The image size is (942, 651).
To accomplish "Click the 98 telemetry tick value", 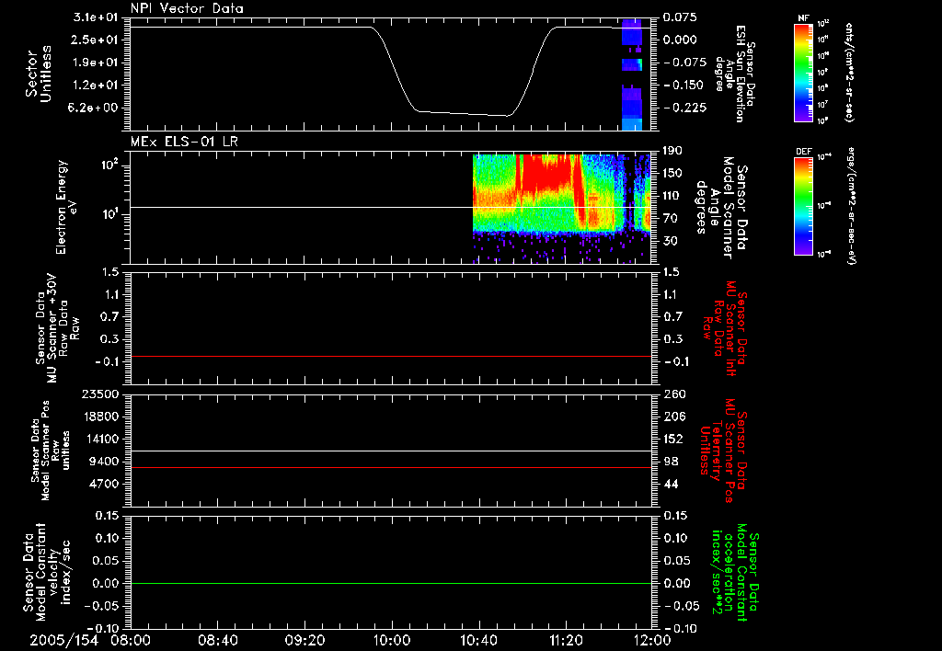I will pos(671,462).
